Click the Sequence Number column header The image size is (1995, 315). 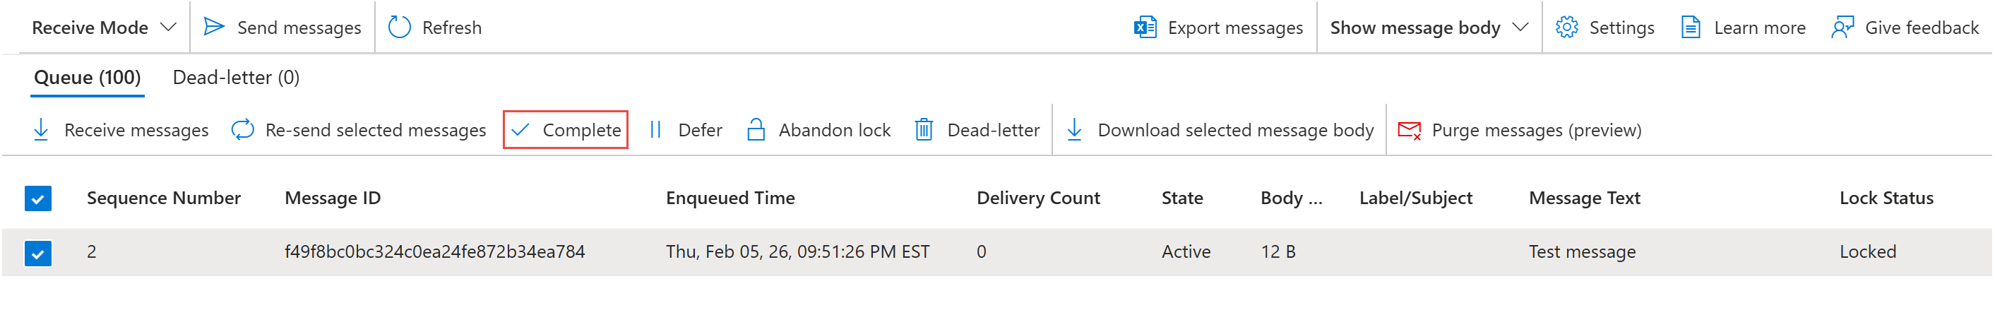click(x=163, y=198)
